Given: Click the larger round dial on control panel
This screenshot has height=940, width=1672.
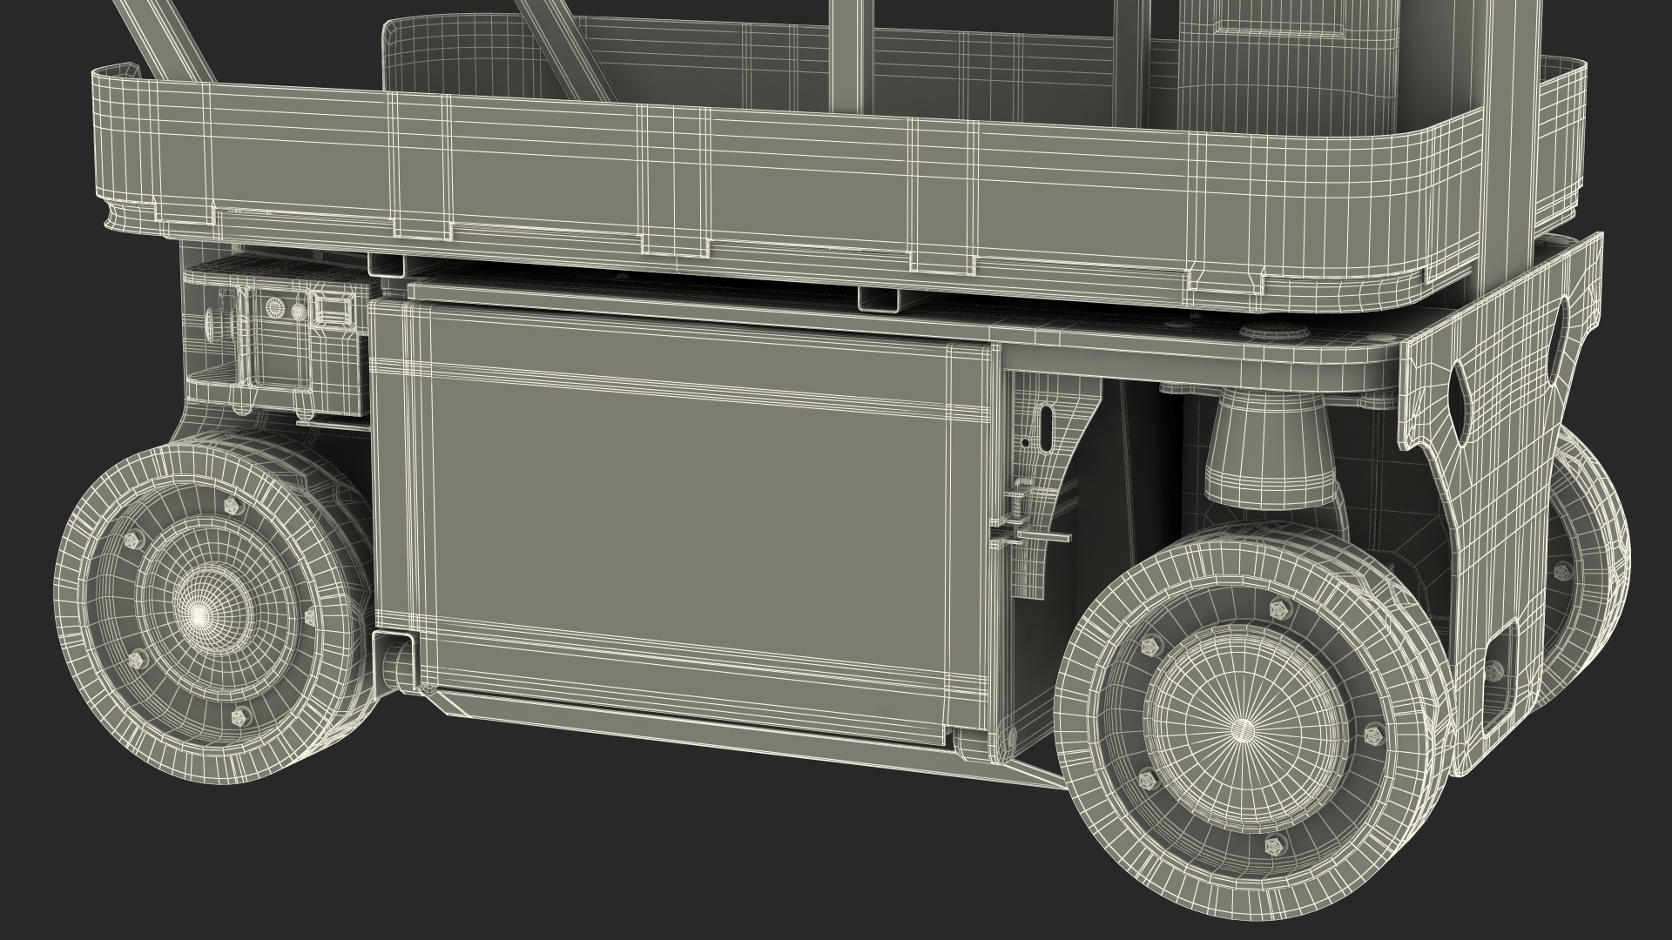Looking at the screenshot, I should [276, 308].
